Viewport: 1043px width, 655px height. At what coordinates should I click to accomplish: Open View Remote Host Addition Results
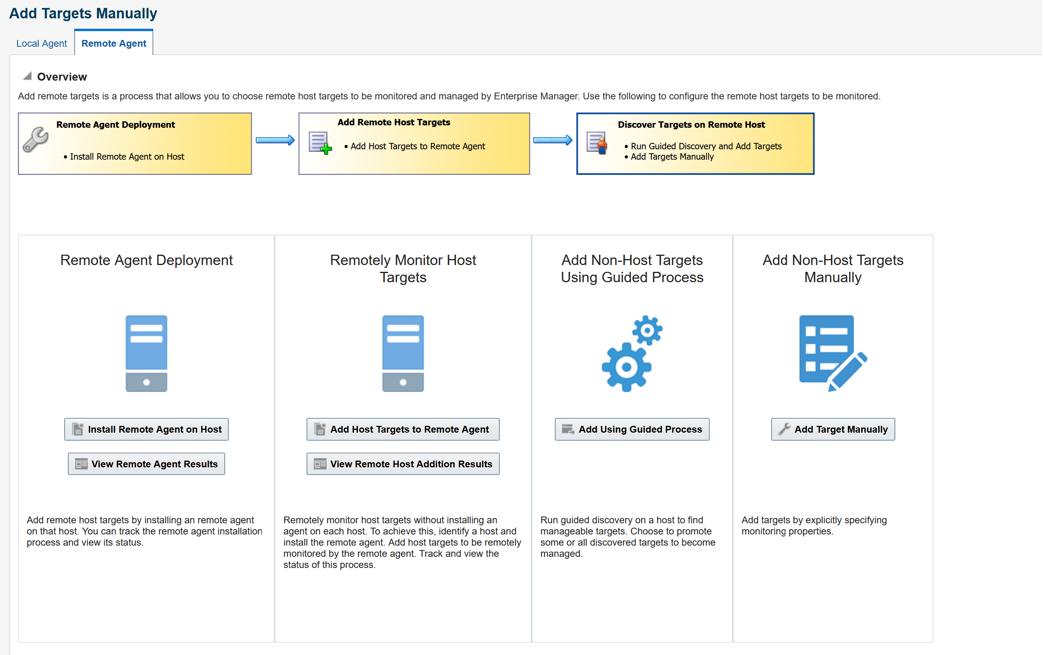coord(403,464)
